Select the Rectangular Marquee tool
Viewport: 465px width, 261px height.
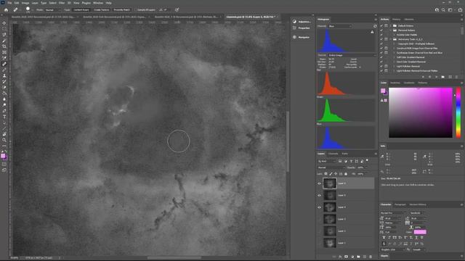(x=4, y=29)
